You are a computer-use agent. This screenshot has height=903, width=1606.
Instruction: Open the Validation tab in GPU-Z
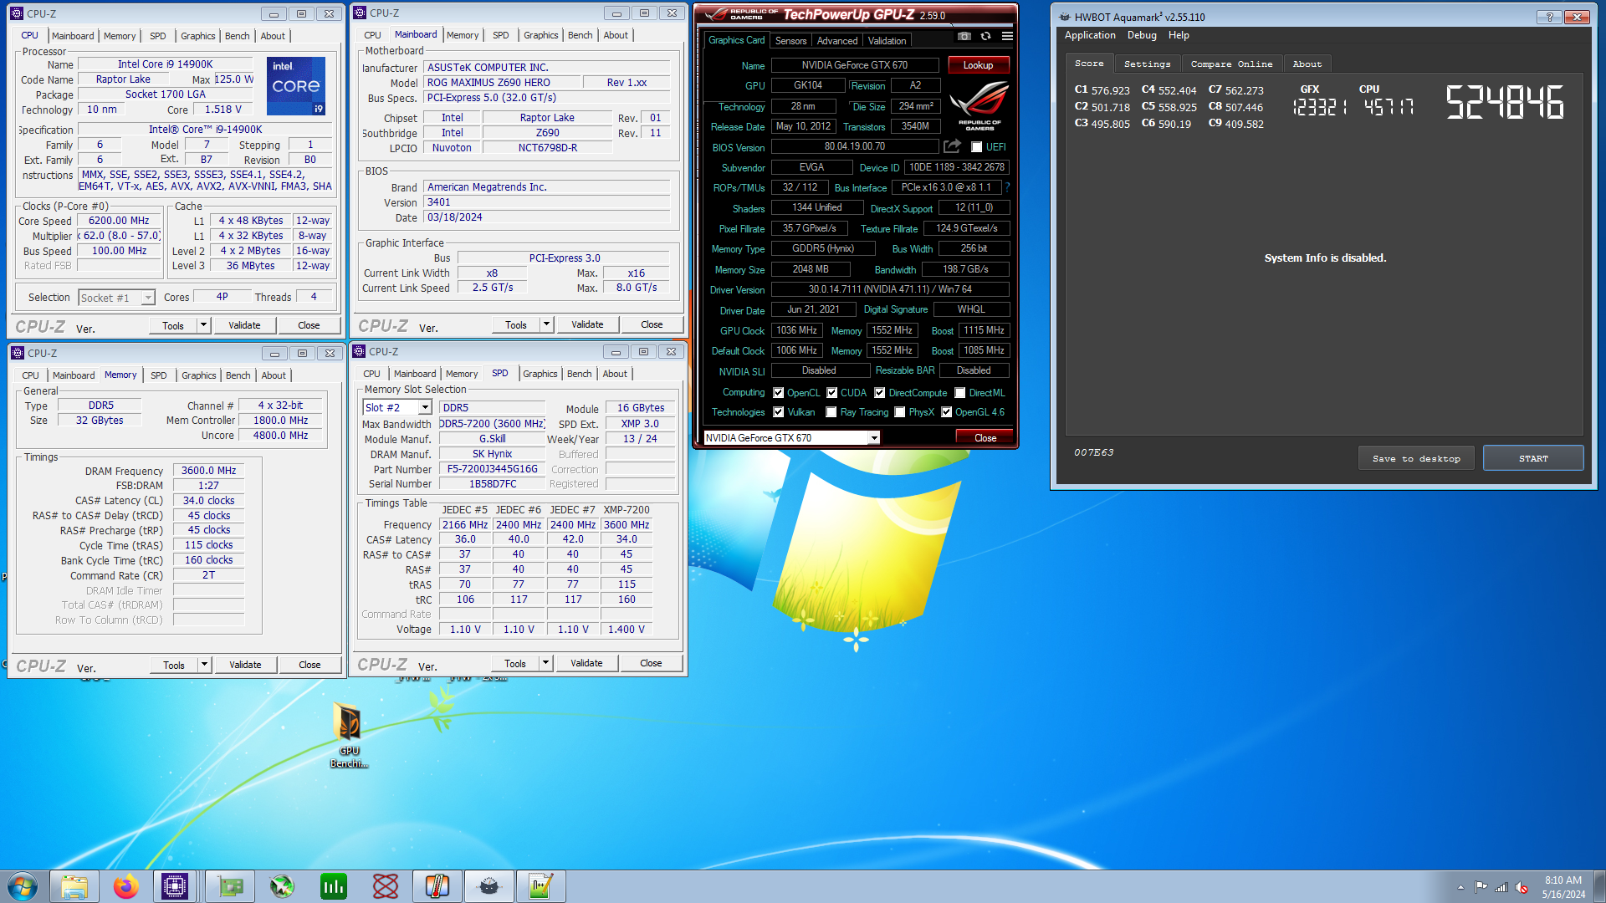click(887, 41)
